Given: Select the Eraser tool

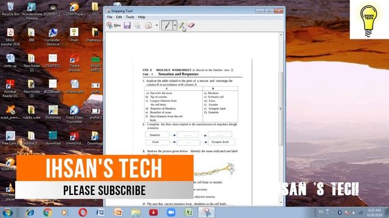Looking at the screenshot, I should pyautogui.click(x=191, y=25).
